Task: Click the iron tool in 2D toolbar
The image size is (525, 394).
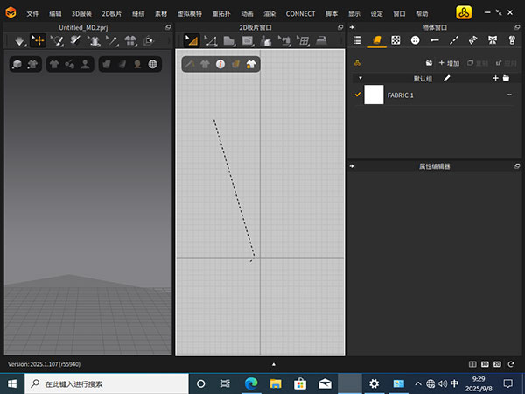Action: (x=322, y=40)
